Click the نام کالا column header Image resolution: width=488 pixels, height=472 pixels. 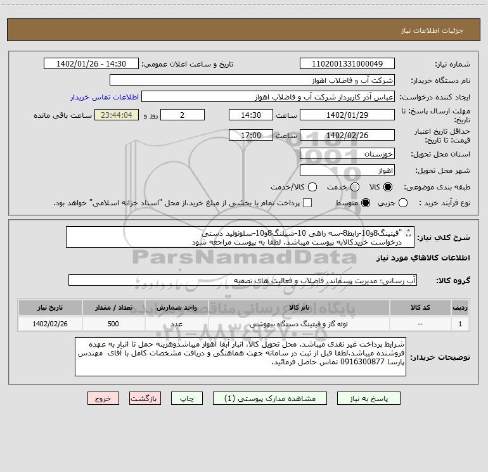click(299, 307)
